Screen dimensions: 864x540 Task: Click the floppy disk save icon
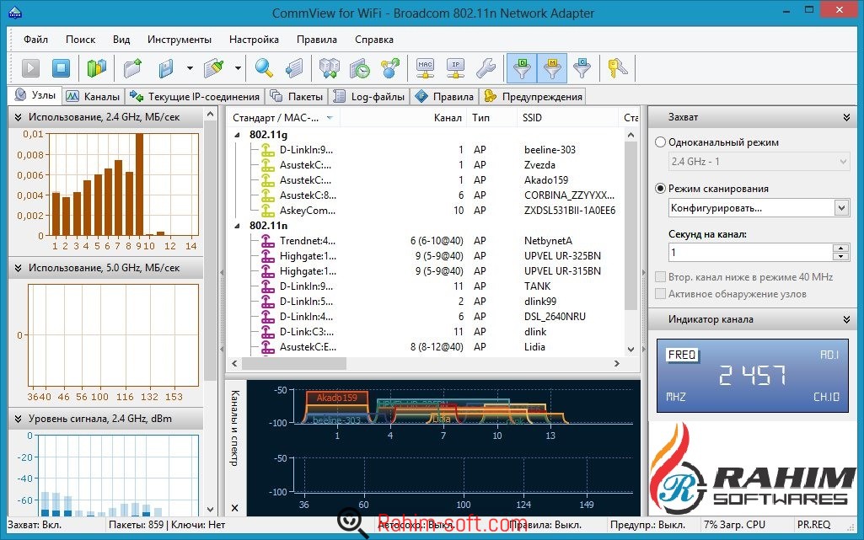click(167, 68)
